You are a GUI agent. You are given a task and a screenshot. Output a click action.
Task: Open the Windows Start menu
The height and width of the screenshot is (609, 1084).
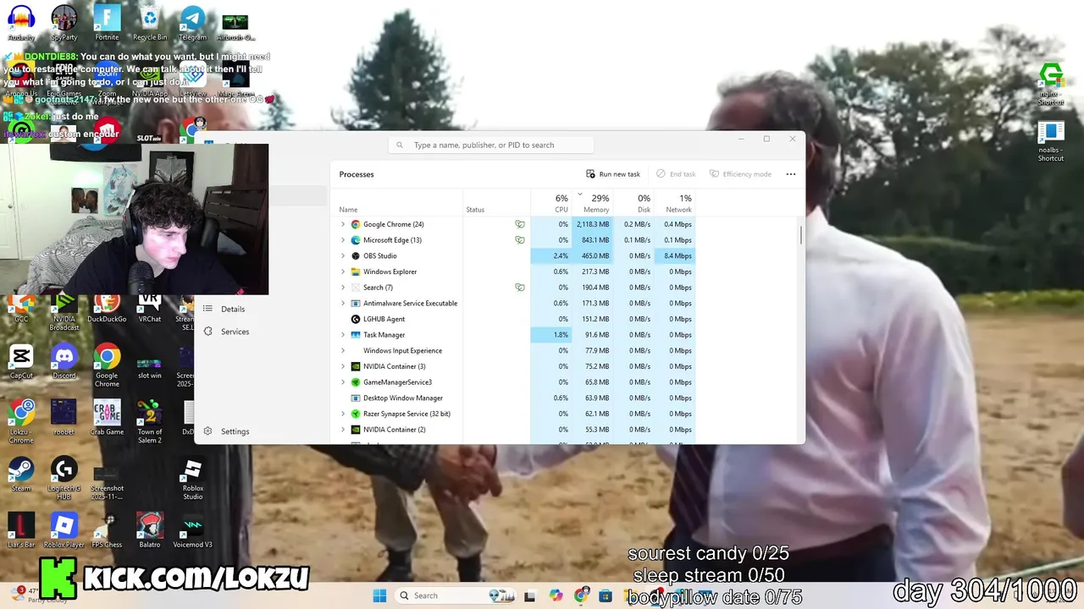[x=379, y=595]
